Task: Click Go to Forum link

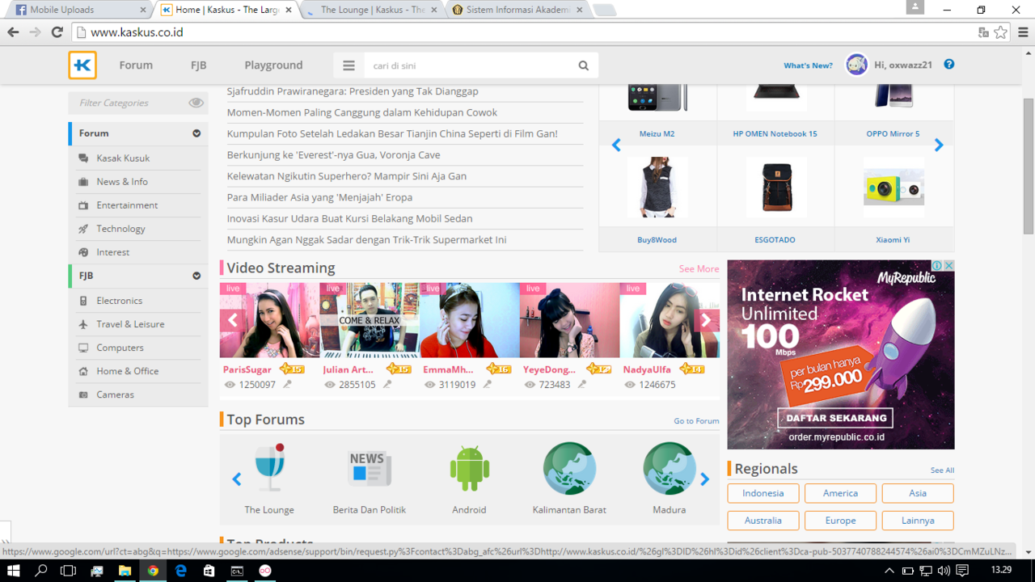Action: pos(696,421)
